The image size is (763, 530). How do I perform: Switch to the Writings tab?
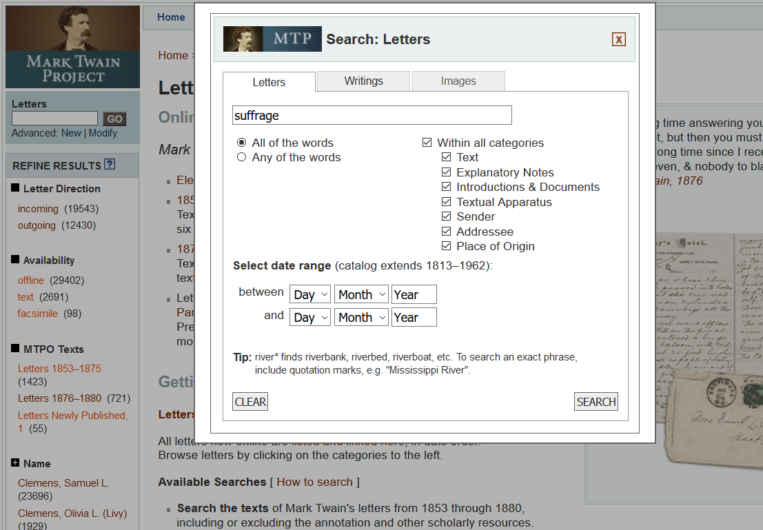(x=363, y=81)
